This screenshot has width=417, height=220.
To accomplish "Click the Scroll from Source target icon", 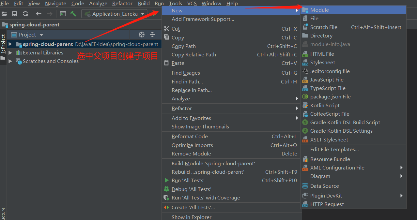I will [141, 35].
